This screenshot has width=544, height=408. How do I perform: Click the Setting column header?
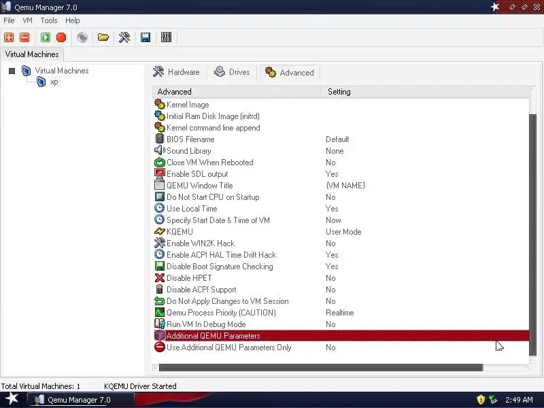(x=426, y=92)
